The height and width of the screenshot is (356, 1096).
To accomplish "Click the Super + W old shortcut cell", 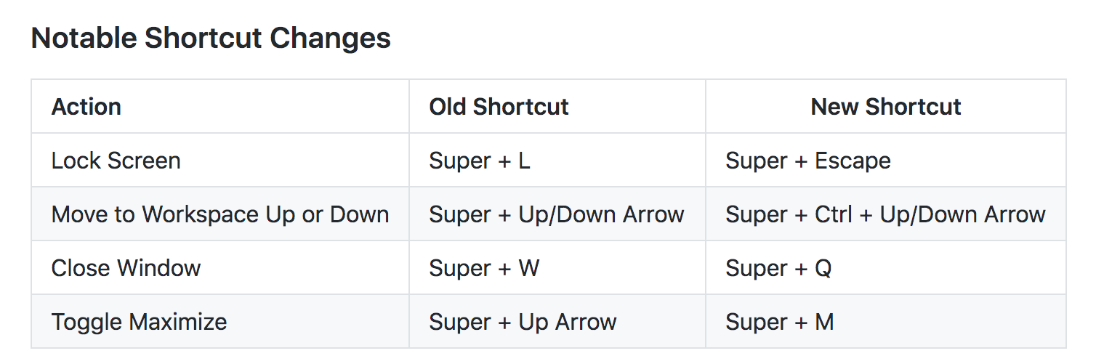I will [557, 267].
